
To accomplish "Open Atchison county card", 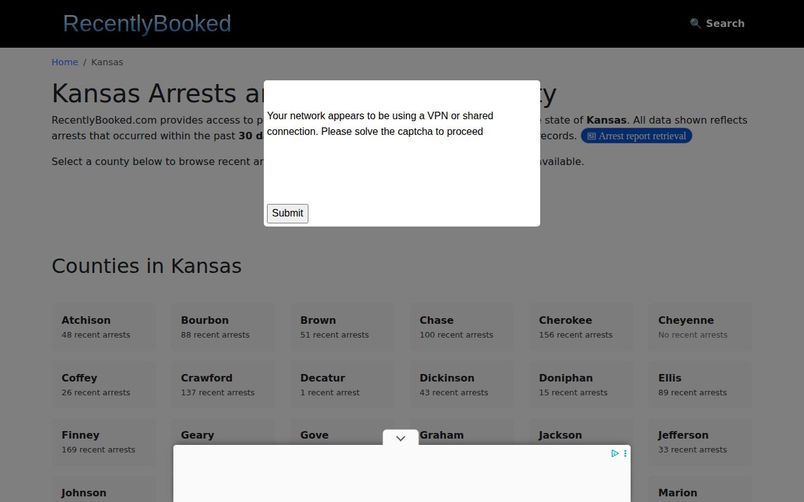I will [x=104, y=327].
